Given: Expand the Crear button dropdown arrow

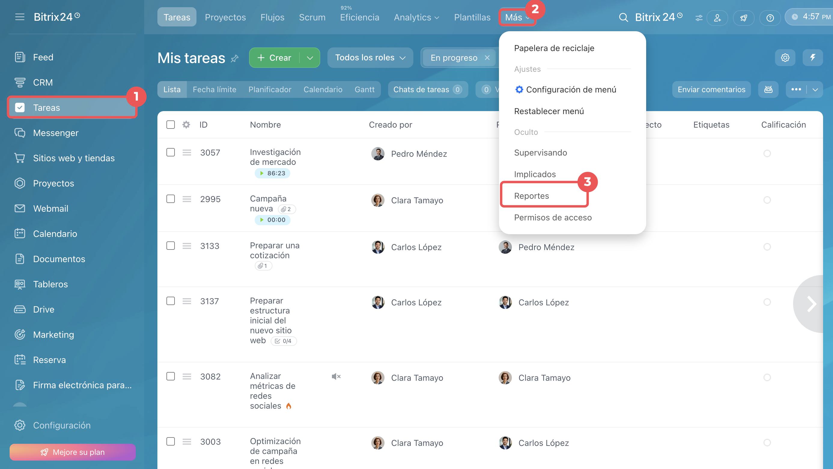Looking at the screenshot, I should 310,58.
